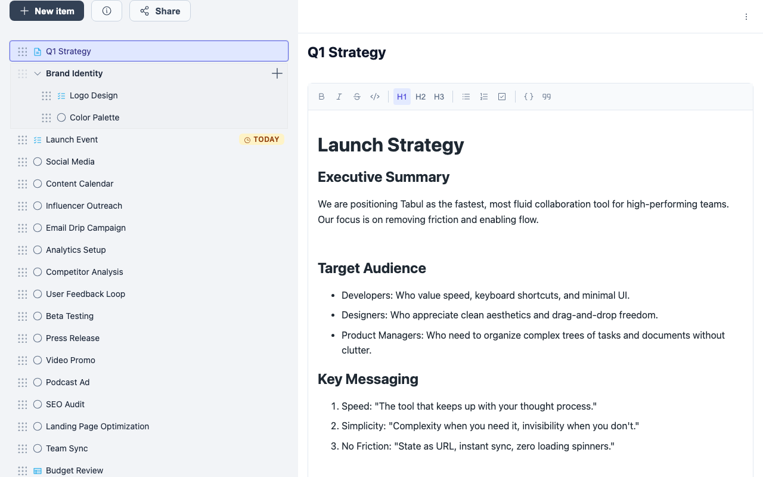Add a child item to Brand Identity
Viewport: 763px width, 477px height.
click(x=277, y=73)
